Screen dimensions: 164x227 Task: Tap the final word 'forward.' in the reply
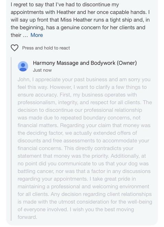pyautogui.click(x=27, y=217)
